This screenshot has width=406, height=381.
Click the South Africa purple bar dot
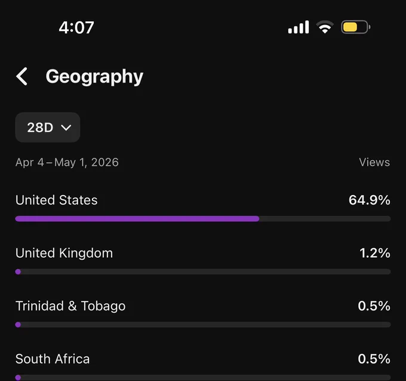pos(18,377)
